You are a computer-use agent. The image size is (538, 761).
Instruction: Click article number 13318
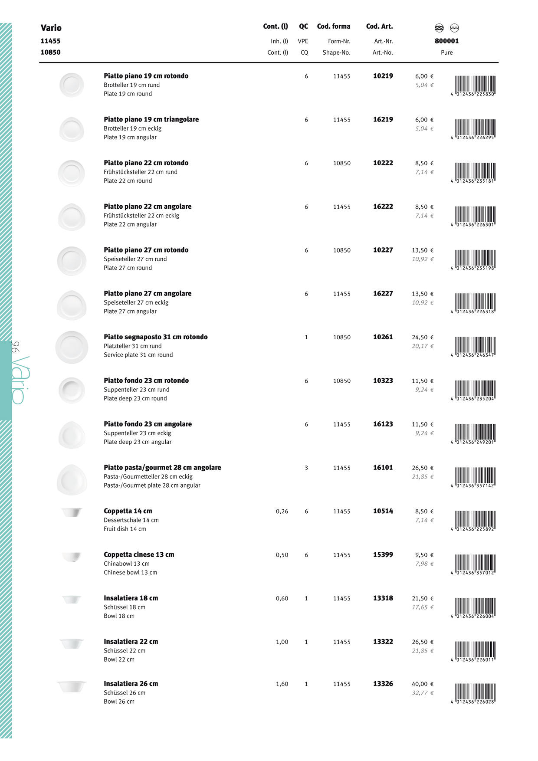pyautogui.click(x=383, y=598)
